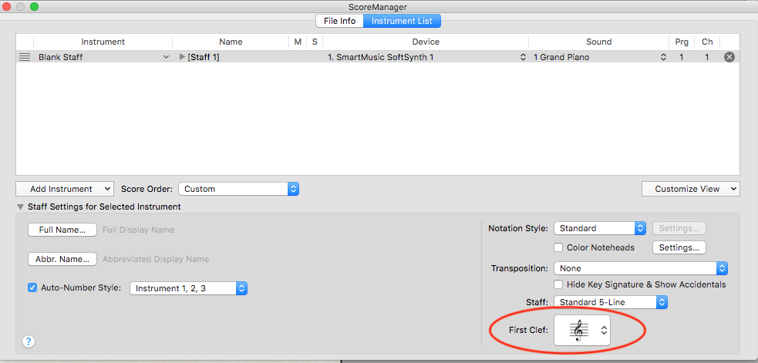Enable the Color Noteheads checkbox

coord(559,247)
